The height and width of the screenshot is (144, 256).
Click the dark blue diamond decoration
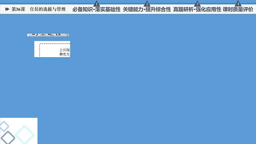[7, 137]
